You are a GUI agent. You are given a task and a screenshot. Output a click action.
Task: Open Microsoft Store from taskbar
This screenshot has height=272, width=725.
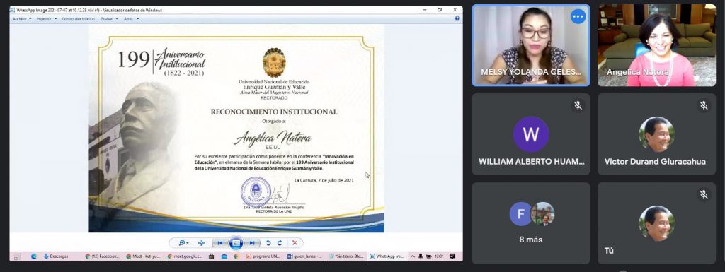(x=211, y=256)
